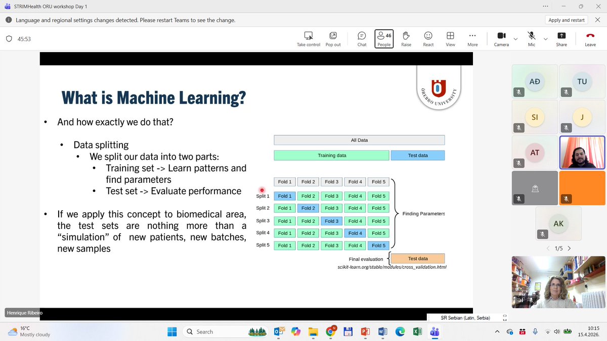Click your self-view video with bookshelves
Viewport: 607px width, 341px height.
point(558,282)
